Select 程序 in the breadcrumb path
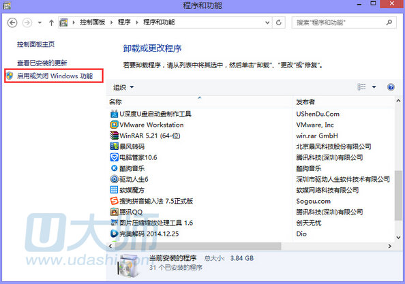Image resolution: width=405 pixels, height=284 pixels. click(x=124, y=22)
